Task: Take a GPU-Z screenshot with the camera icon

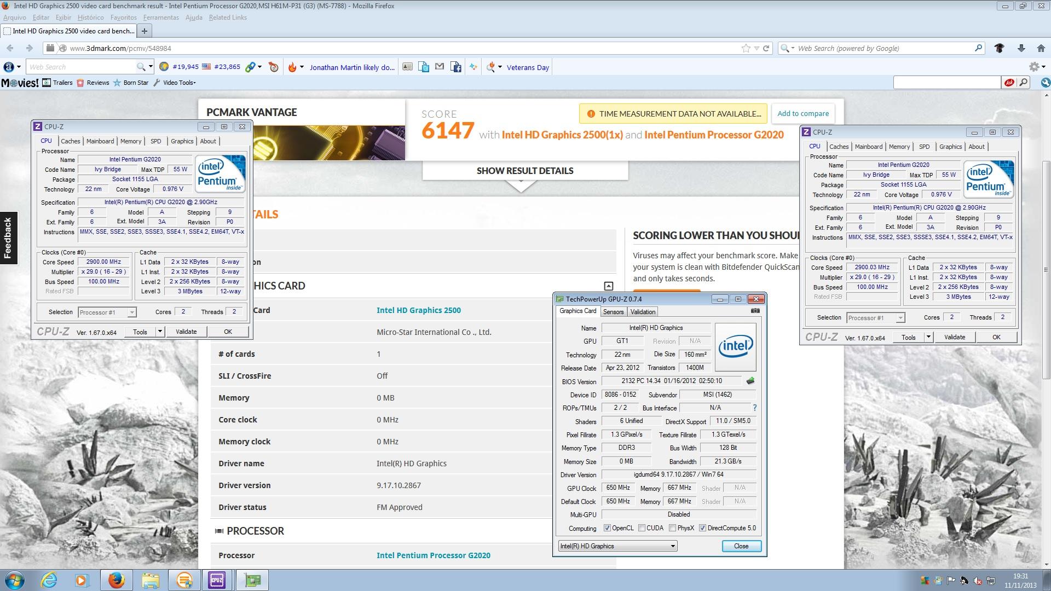Action: [x=755, y=311]
